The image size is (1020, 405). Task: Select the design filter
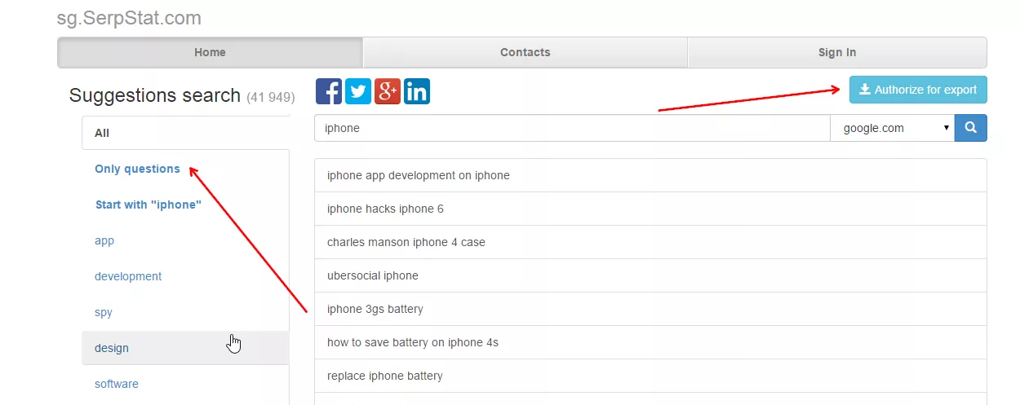click(x=186, y=348)
